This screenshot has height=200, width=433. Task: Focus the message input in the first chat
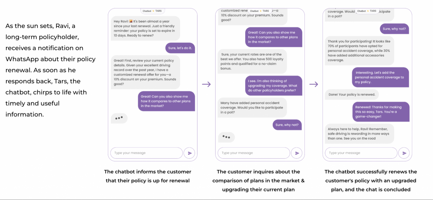tap(146, 153)
